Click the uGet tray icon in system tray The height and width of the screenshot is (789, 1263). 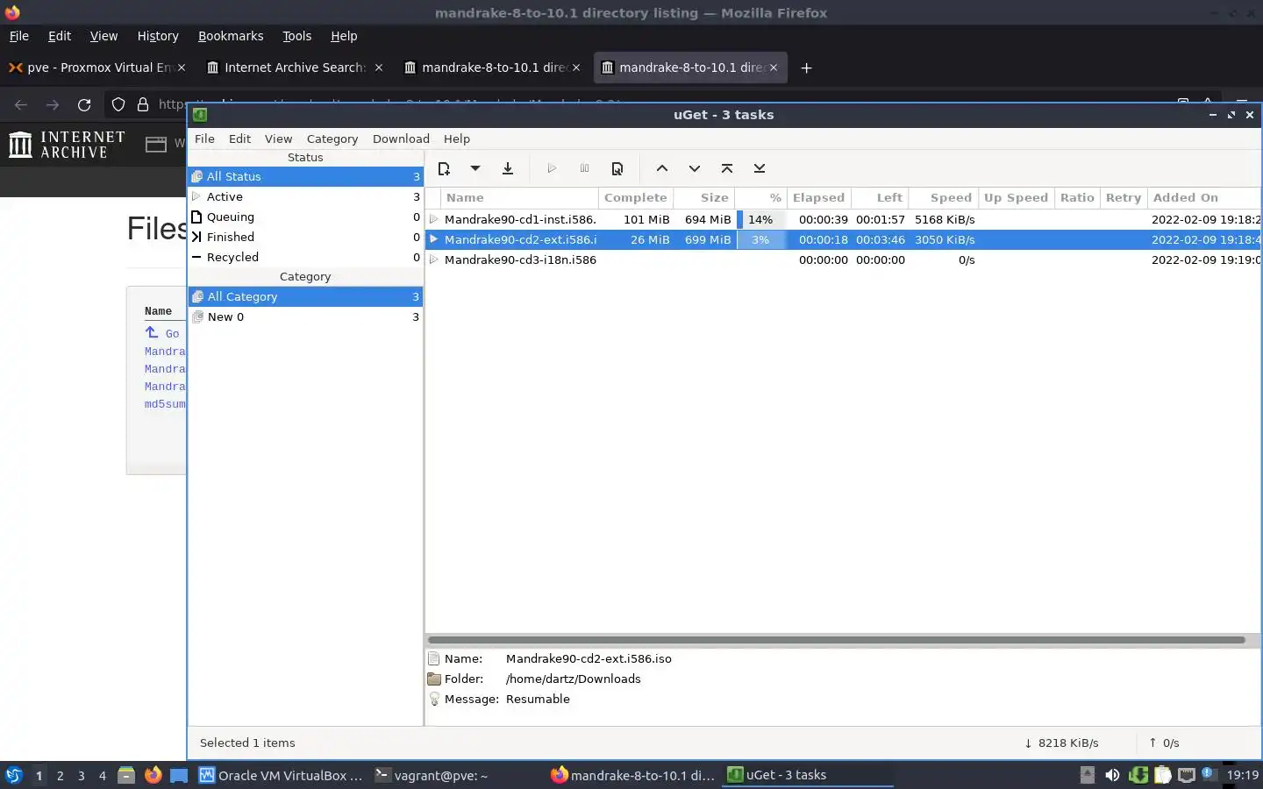click(1138, 775)
